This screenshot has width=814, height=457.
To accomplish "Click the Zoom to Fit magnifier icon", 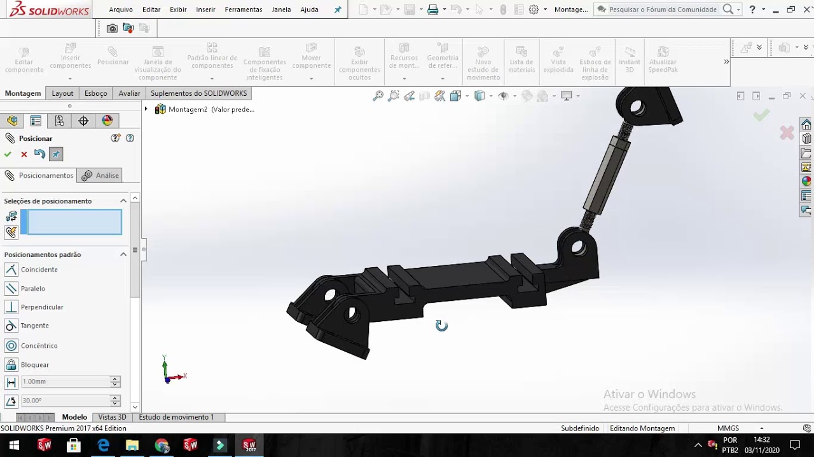I will [378, 96].
